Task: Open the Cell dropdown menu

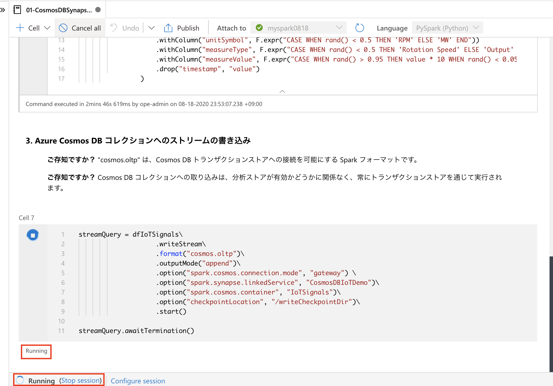Action: [47, 28]
